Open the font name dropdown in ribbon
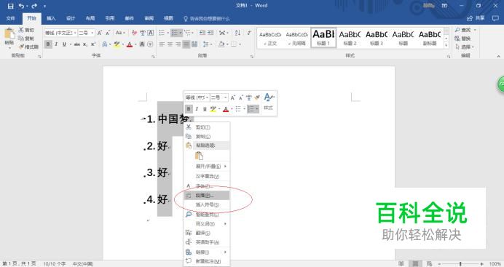This screenshot has width=504, height=267. (75, 33)
